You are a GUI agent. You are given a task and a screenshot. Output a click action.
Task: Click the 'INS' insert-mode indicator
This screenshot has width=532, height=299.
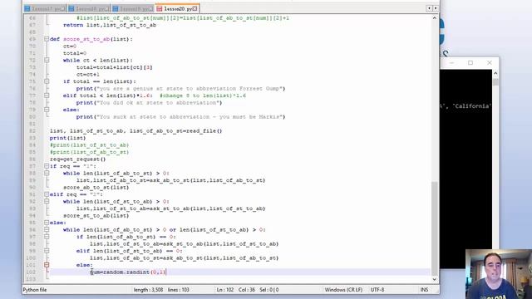coord(424,290)
